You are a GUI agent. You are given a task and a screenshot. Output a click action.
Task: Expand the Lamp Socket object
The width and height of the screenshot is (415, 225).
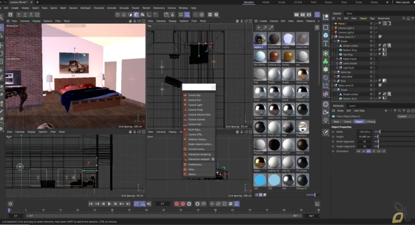(x=337, y=64)
